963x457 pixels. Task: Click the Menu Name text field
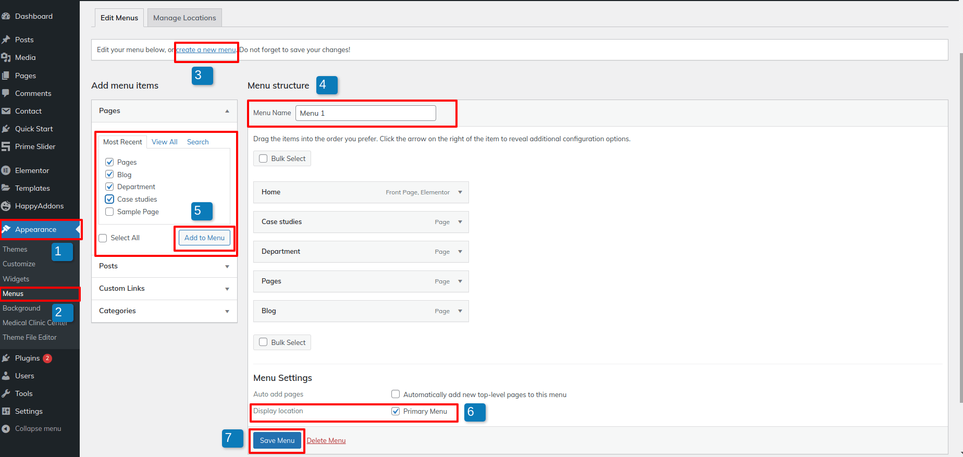(x=365, y=113)
